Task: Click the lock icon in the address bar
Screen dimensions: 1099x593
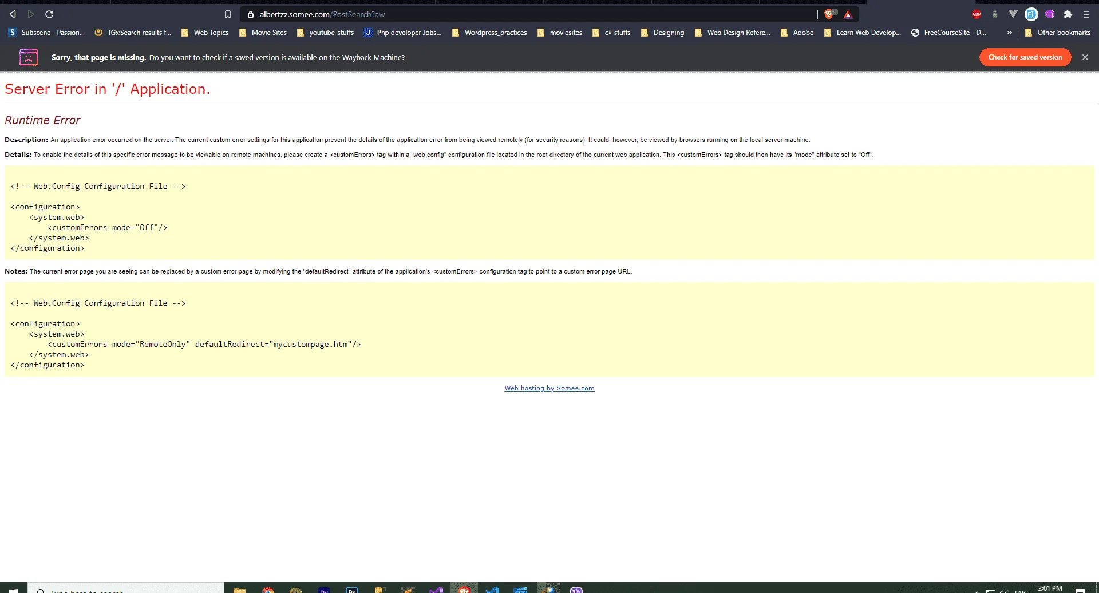Action: coord(250,14)
